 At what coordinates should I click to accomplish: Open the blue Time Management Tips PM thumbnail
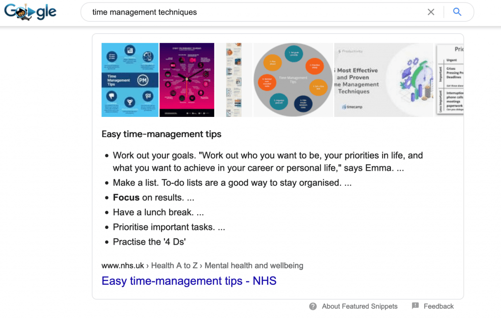[130, 80]
